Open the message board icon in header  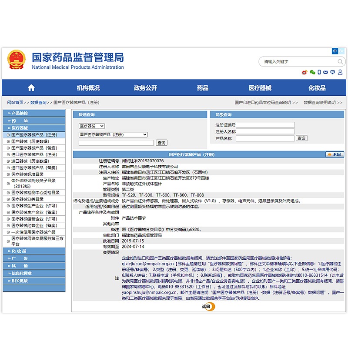pos(332,72)
